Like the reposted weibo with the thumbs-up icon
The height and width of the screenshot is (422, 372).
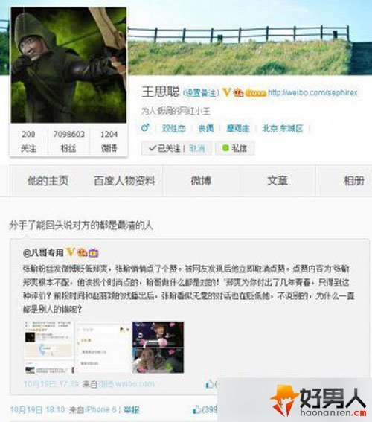click(210, 383)
